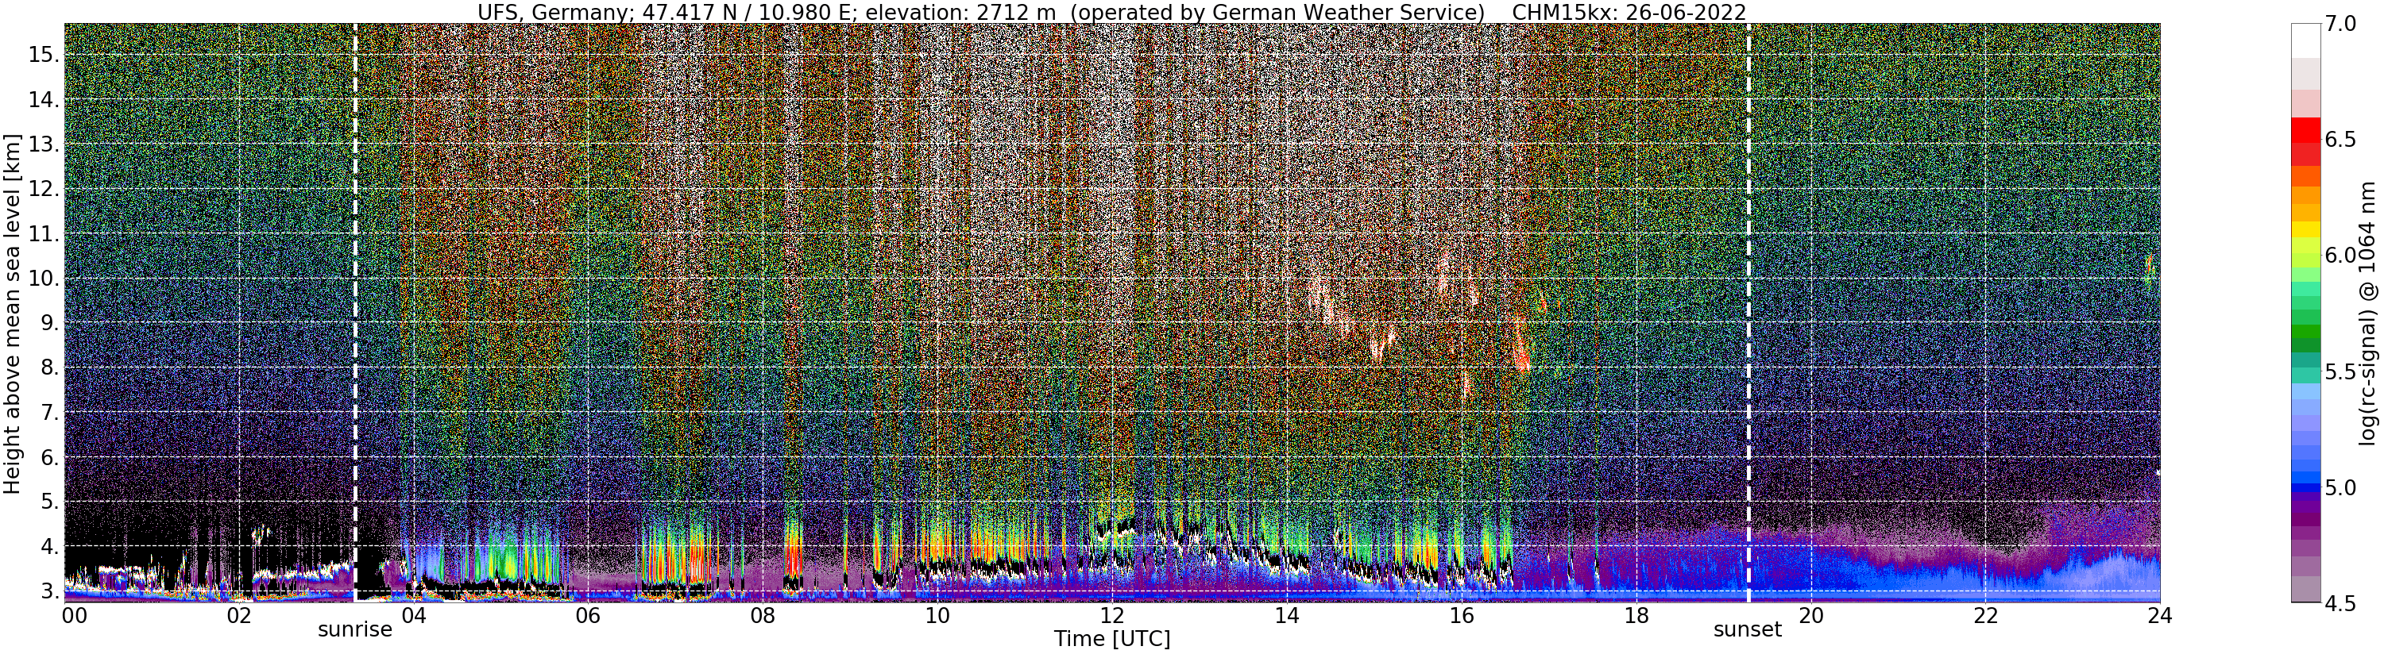Image resolution: width=2384 pixels, height=654 pixels.
Task: Click the "10" time tick label
Action: tap(937, 615)
